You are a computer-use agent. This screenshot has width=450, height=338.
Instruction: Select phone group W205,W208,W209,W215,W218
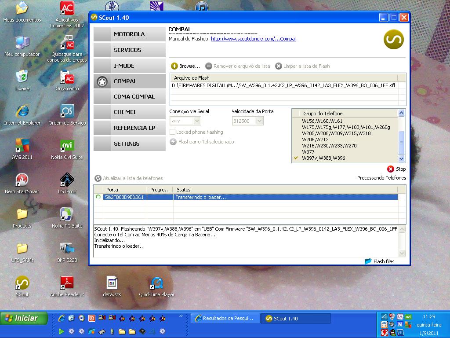tap(336, 133)
